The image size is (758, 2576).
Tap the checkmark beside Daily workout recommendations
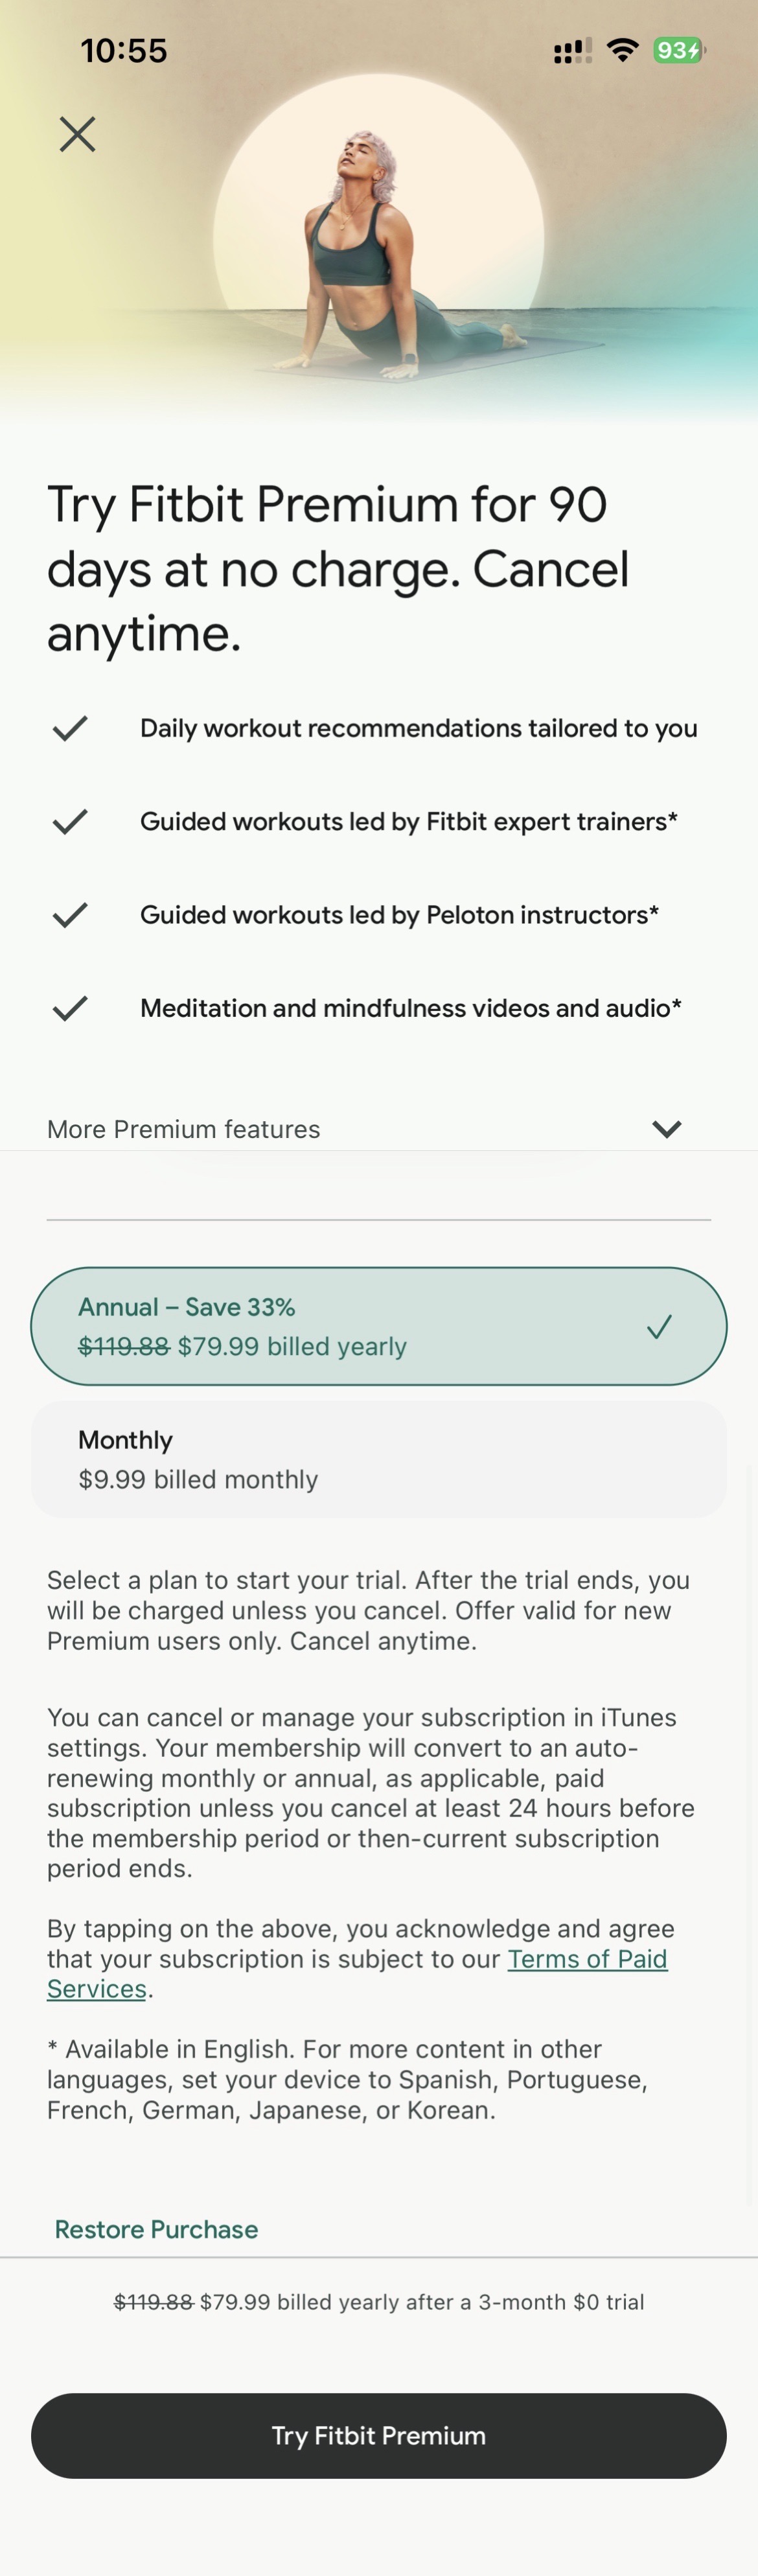point(70,728)
